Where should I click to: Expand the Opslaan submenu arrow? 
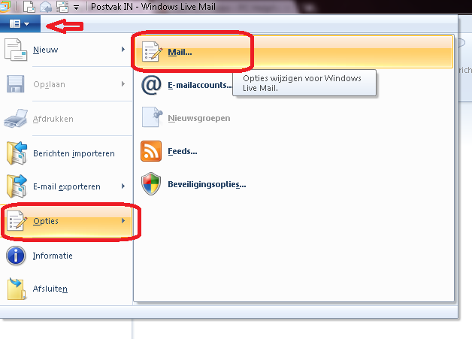click(x=123, y=83)
